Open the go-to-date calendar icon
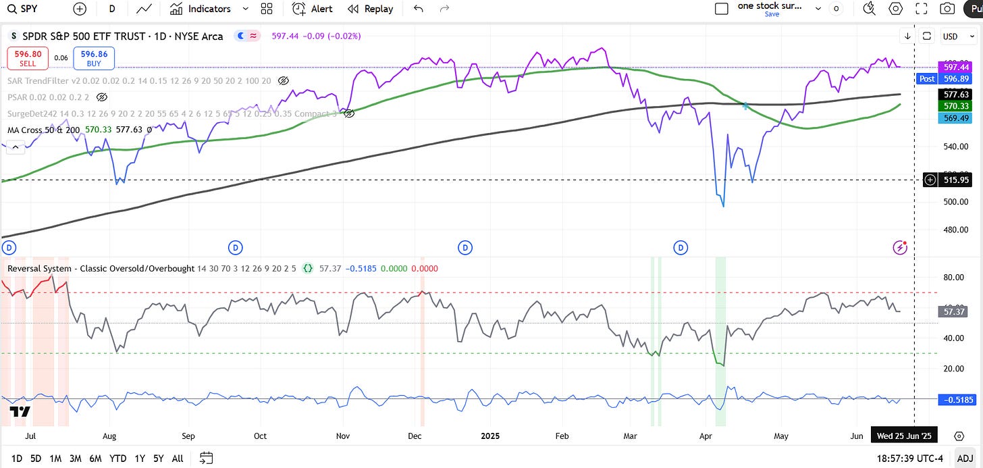983x468 pixels. tap(207, 459)
